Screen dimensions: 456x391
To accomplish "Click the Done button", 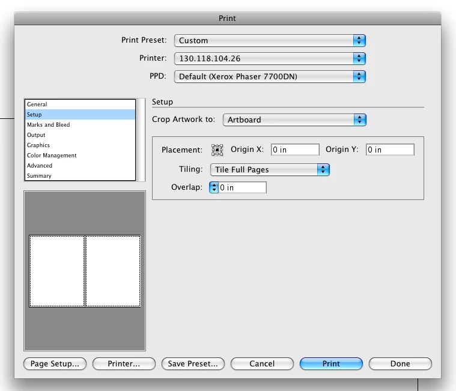I will (x=400, y=364).
